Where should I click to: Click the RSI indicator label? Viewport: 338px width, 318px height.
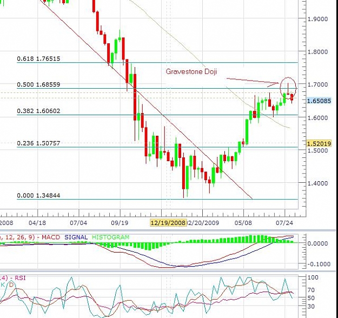coord(20,278)
